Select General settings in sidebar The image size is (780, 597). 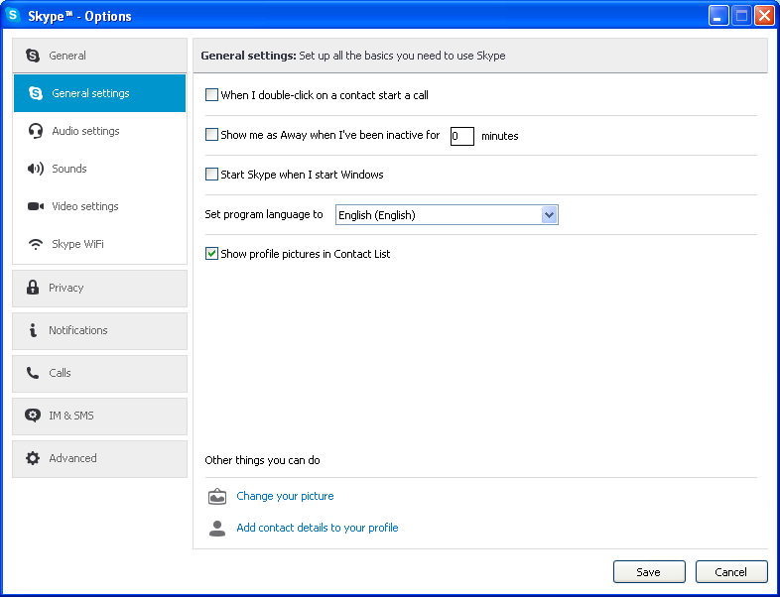(x=99, y=93)
